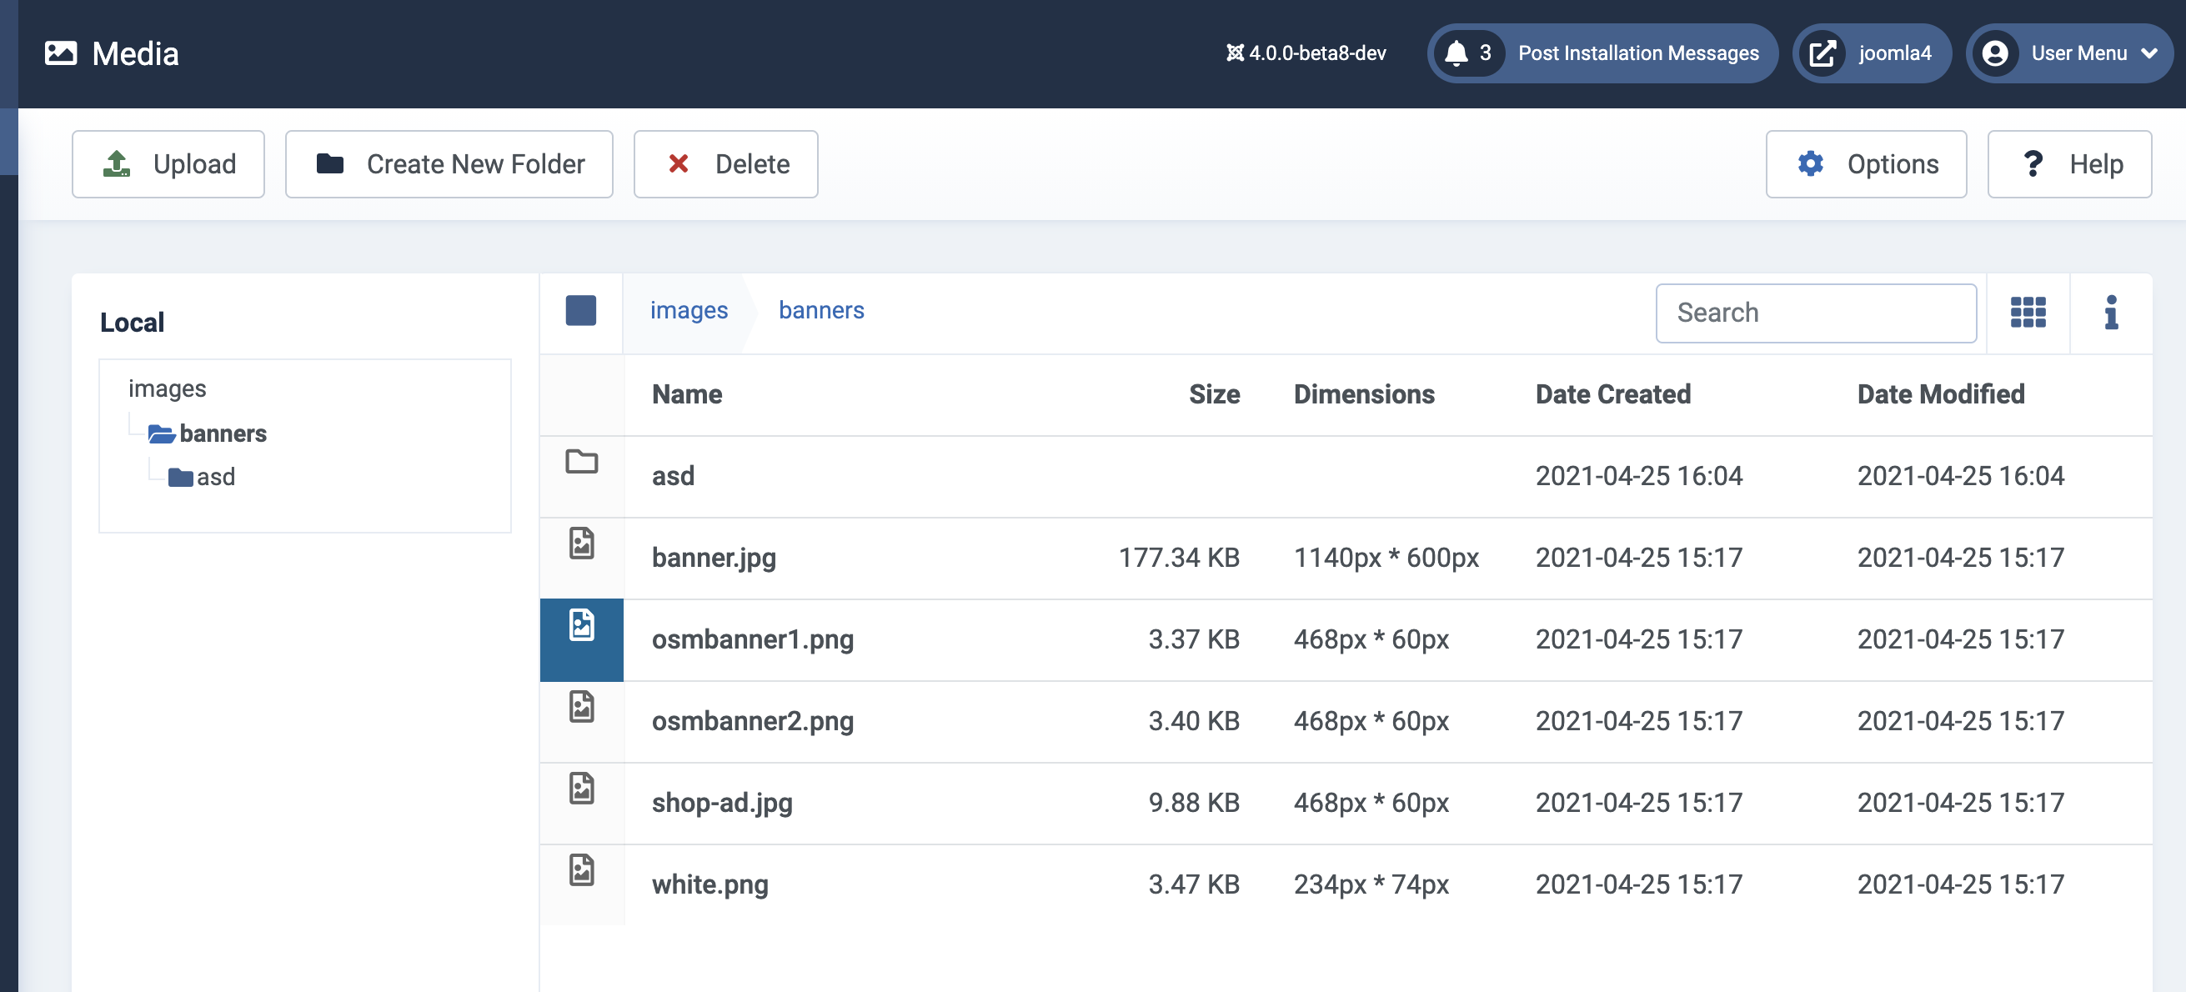Viewport: 2186px width, 992px height.
Task: Switch to grid view icon
Action: (2028, 313)
